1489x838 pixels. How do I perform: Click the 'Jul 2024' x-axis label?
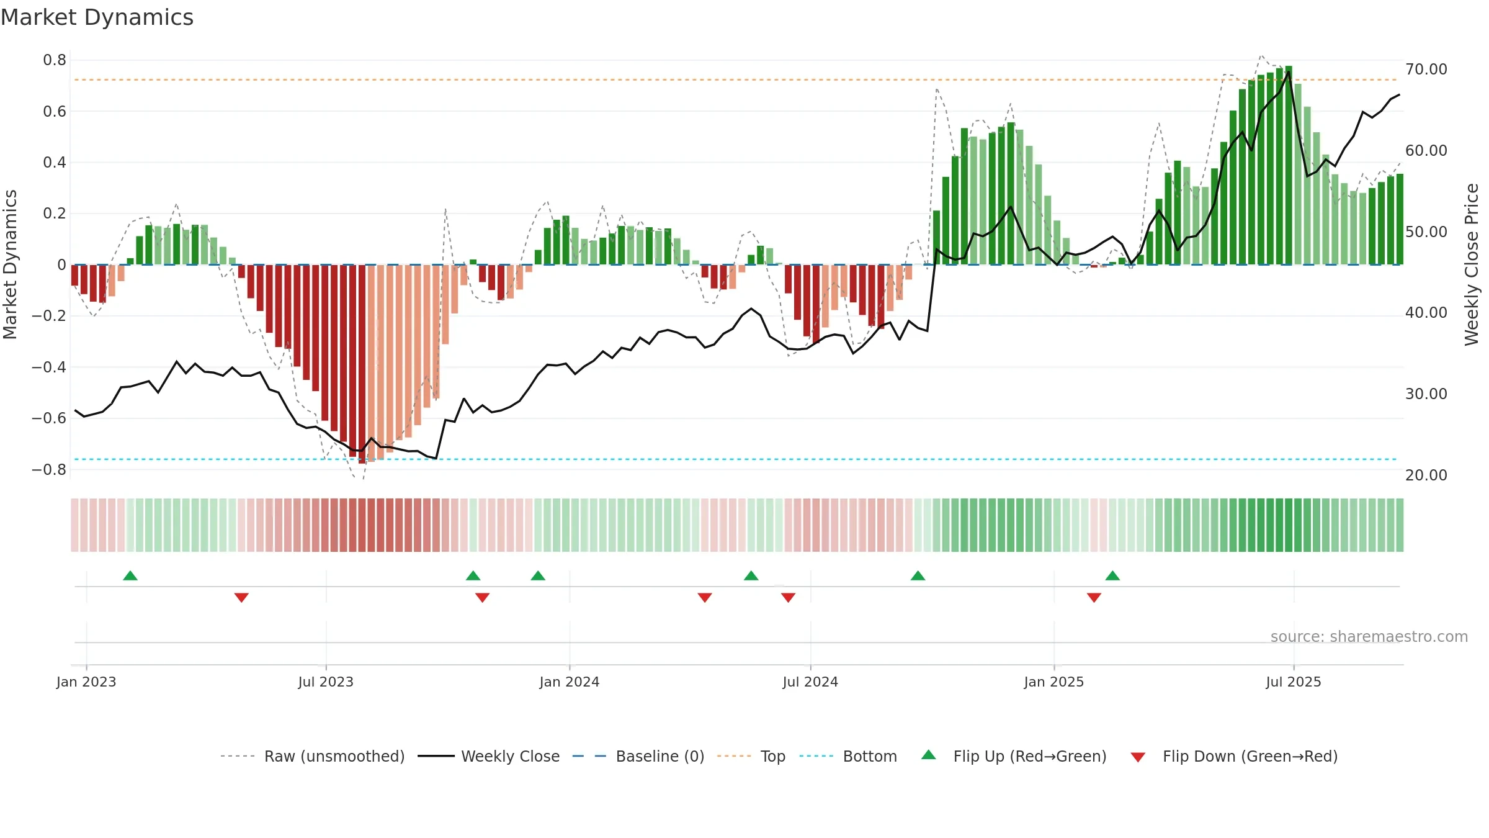click(x=810, y=682)
